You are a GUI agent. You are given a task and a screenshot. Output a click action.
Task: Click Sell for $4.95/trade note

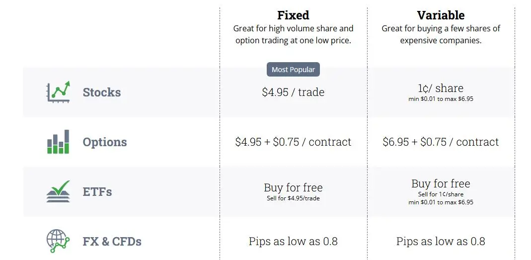click(x=293, y=198)
